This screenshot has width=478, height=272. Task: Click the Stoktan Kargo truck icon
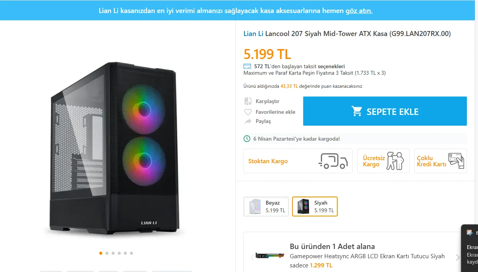click(333, 161)
